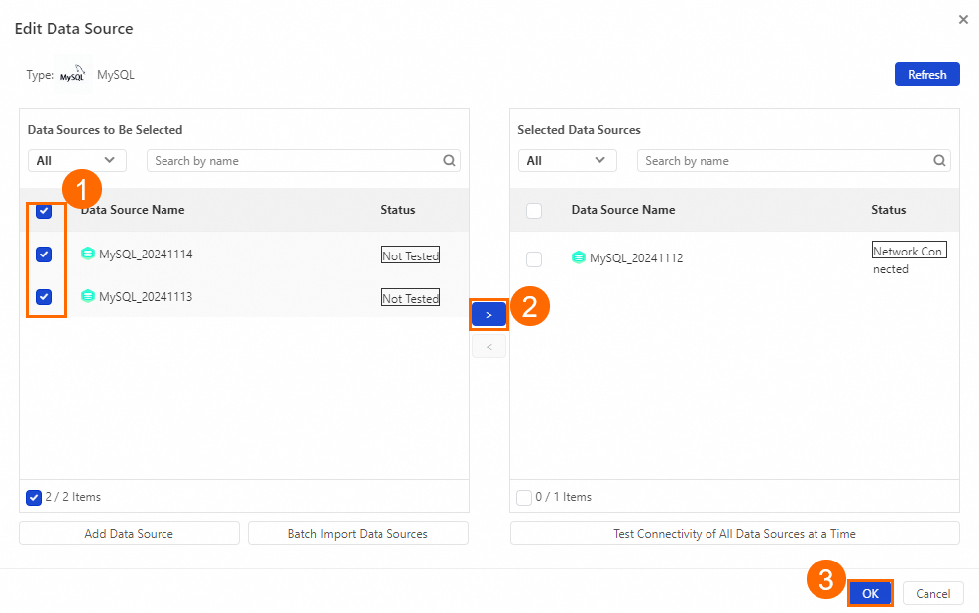Click the MySQL type logo icon
The width and height of the screenshot is (979, 613).
tap(72, 75)
